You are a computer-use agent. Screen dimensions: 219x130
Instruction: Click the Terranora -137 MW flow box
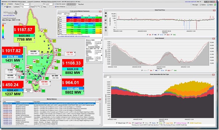70,53
